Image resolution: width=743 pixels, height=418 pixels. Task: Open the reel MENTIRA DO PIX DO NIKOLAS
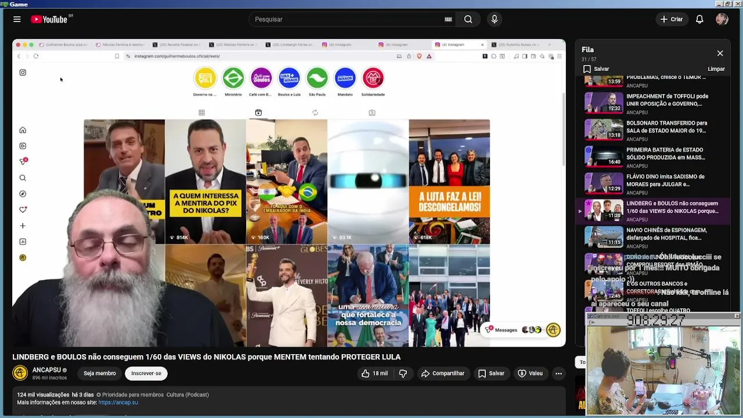(205, 182)
